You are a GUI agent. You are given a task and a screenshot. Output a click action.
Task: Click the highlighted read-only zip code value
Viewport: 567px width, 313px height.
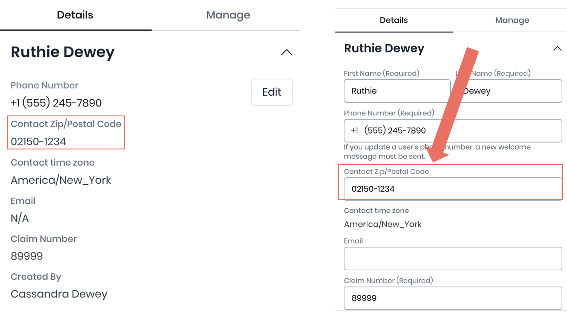pos(38,142)
